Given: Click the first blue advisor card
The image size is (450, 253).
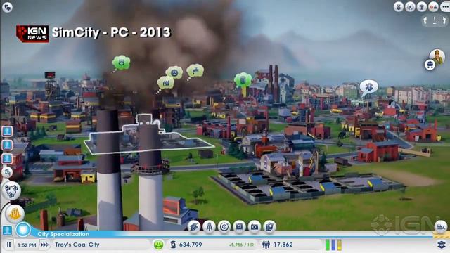Looking at the screenshot, I should coord(7,131).
